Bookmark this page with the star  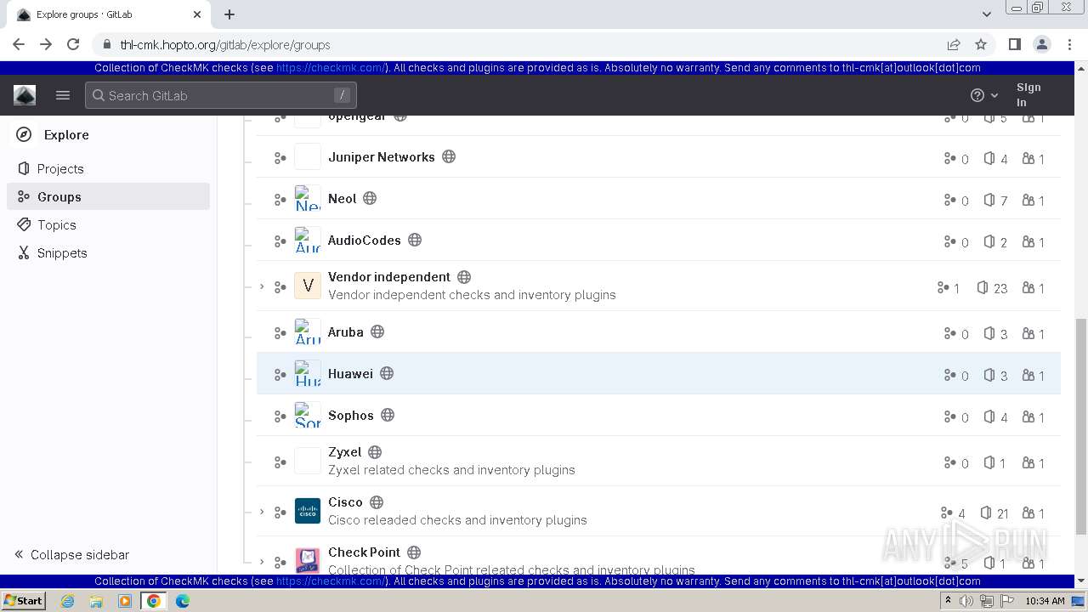[x=981, y=44]
